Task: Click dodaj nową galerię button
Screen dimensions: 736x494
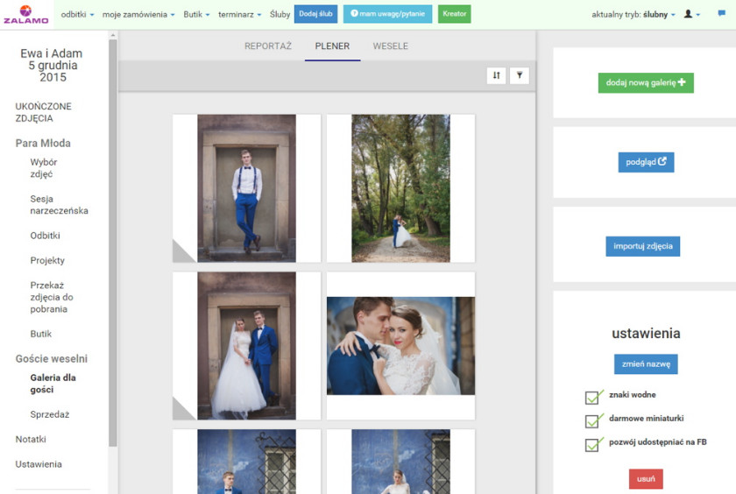Action: point(646,82)
